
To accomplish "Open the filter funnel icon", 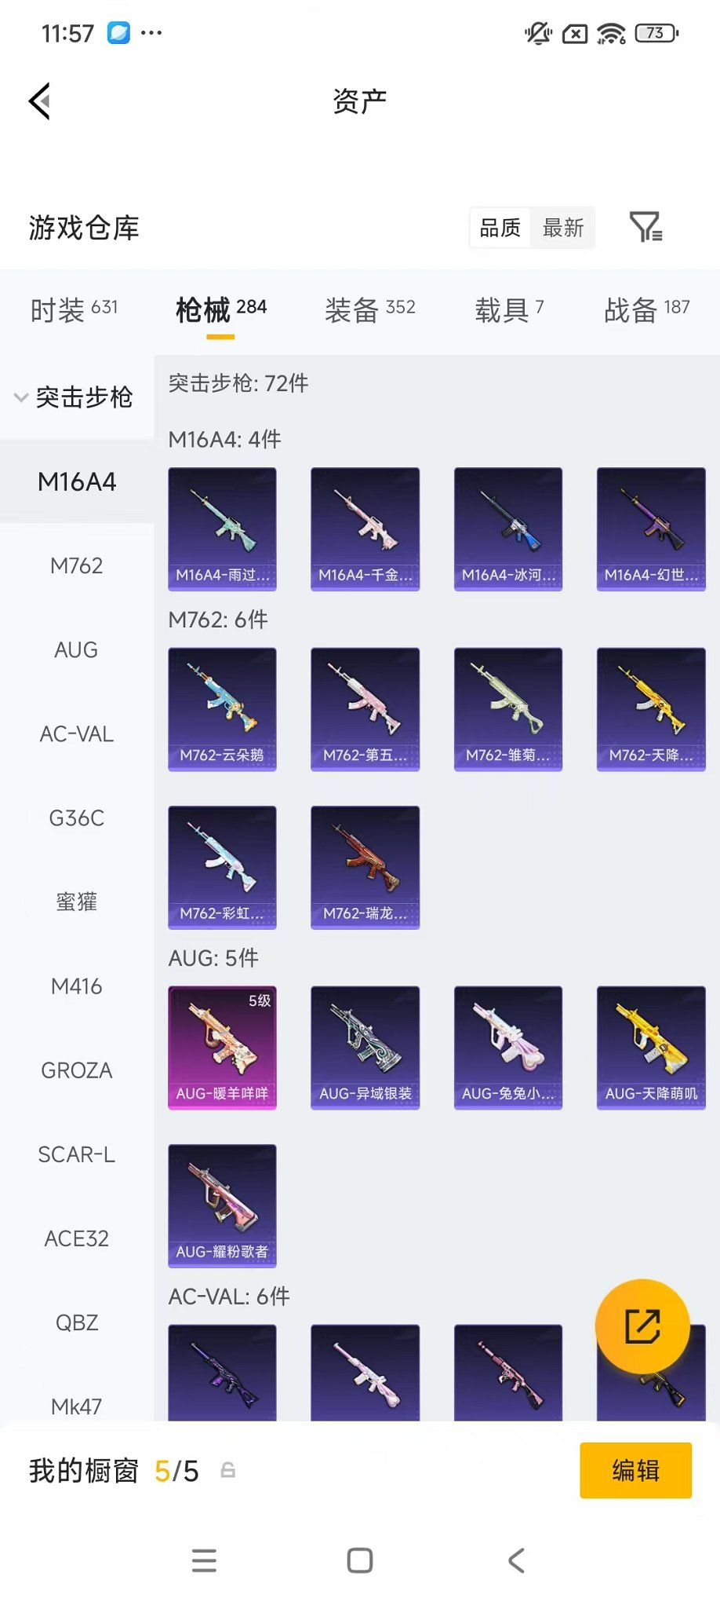I will click(646, 228).
